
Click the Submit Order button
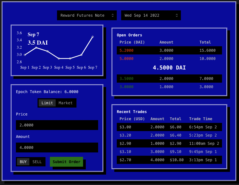(66, 162)
